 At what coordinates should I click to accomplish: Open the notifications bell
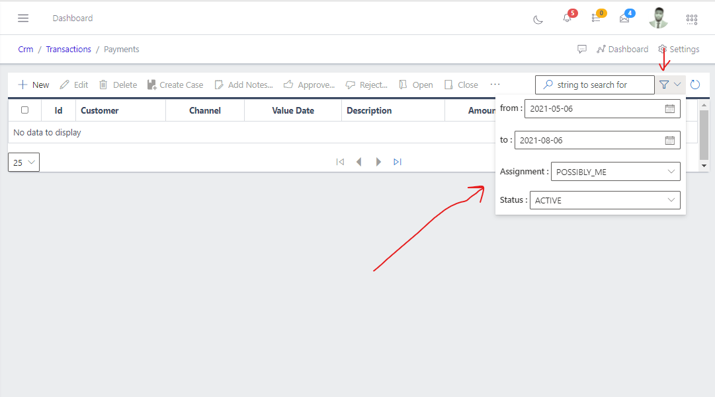[568, 18]
